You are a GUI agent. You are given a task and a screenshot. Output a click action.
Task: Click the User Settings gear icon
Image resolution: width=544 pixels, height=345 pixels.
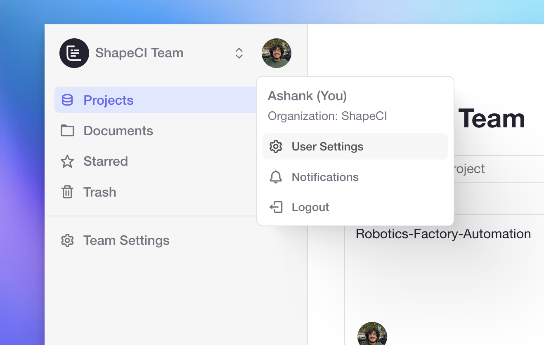click(x=276, y=146)
